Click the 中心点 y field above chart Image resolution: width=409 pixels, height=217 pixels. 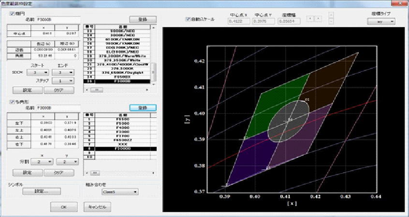coord(263,21)
